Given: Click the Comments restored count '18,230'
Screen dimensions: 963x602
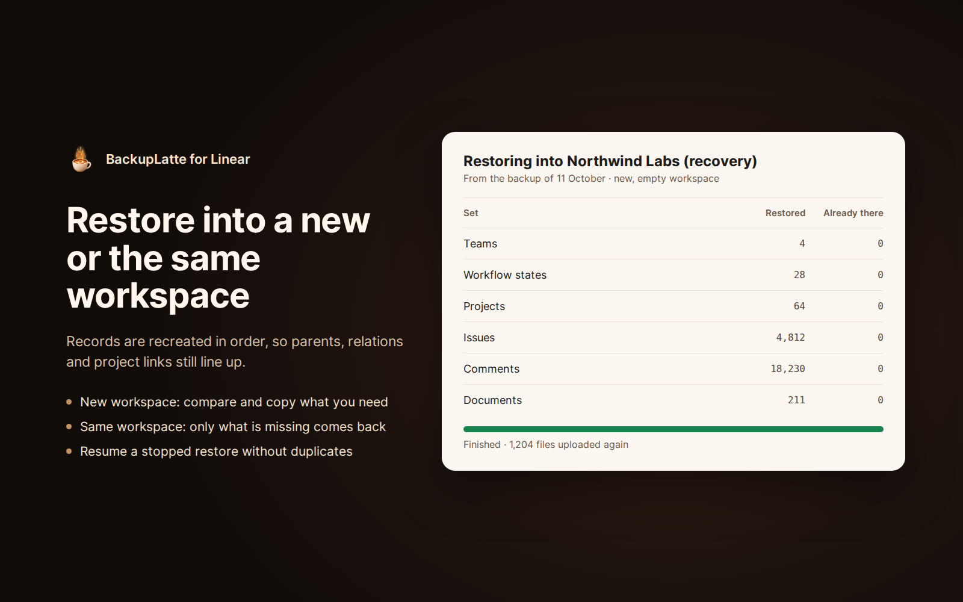Looking at the screenshot, I should coord(788,369).
